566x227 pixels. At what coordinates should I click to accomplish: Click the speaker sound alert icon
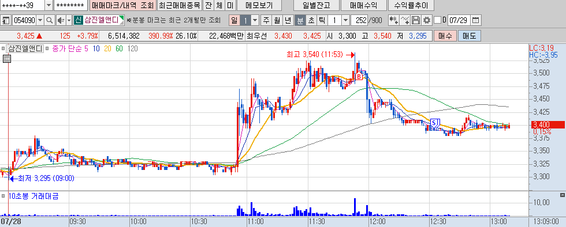tap(60, 20)
